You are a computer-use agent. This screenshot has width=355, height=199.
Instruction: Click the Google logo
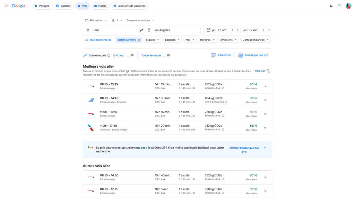[19, 6]
